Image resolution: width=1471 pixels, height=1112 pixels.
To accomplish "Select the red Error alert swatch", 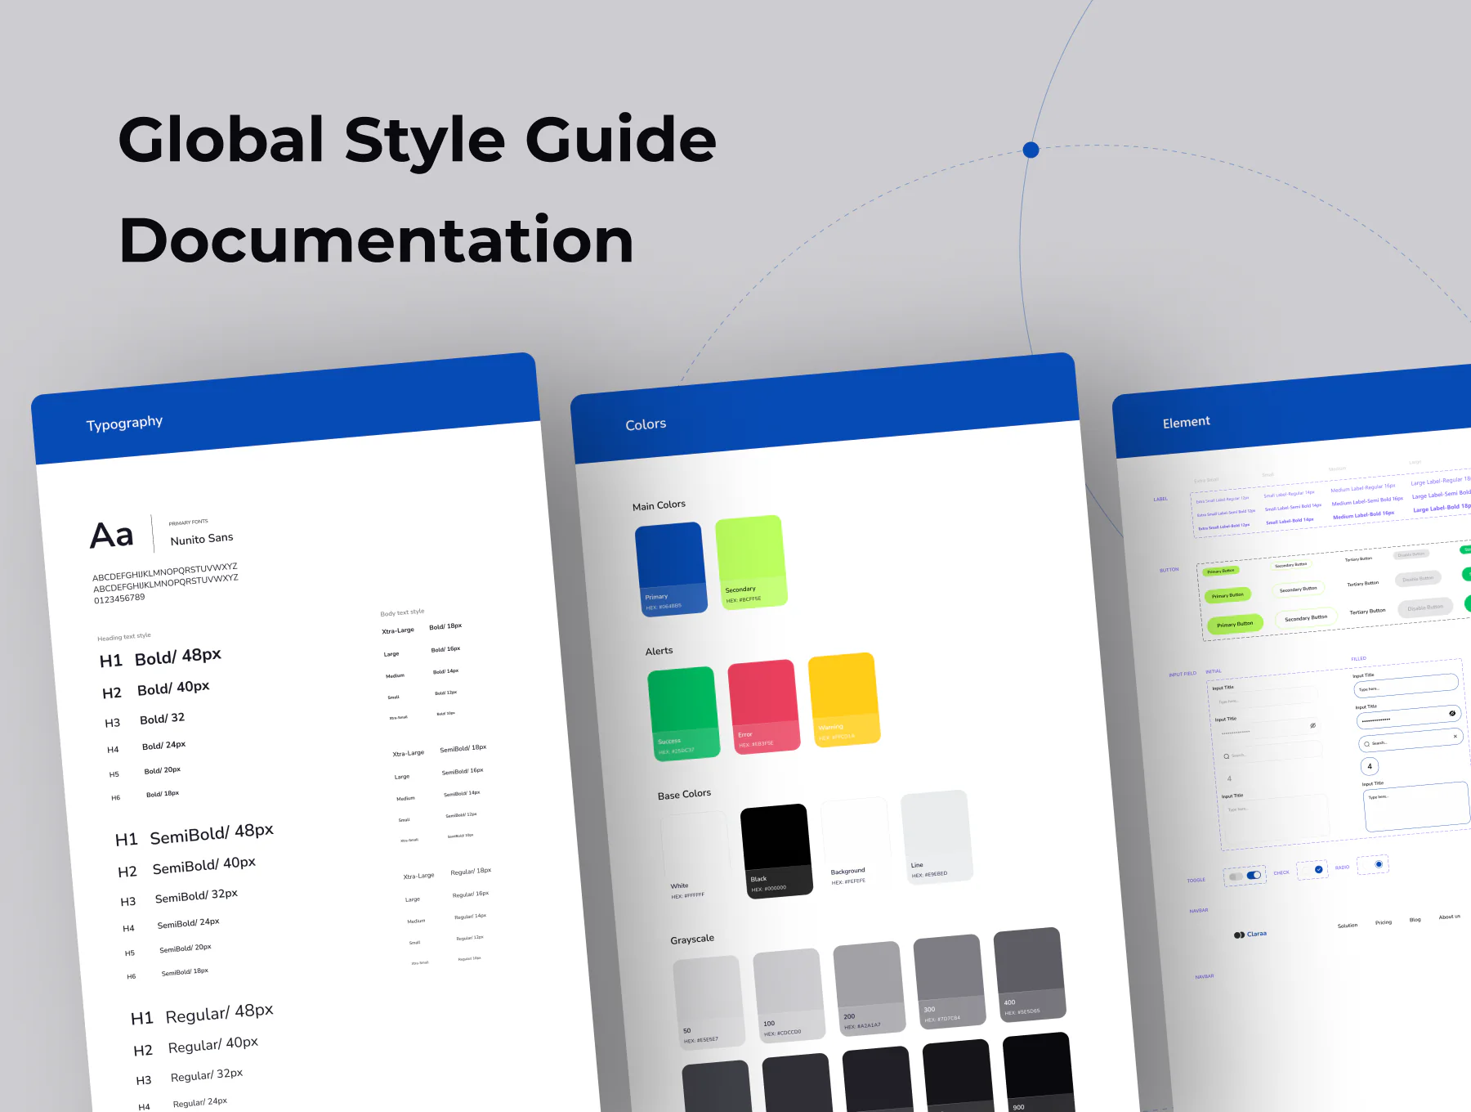I will coord(764,706).
